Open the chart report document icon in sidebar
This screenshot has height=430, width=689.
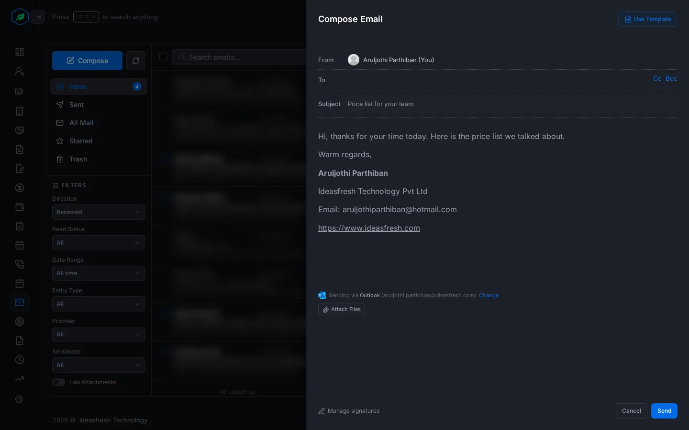coord(20,341)
